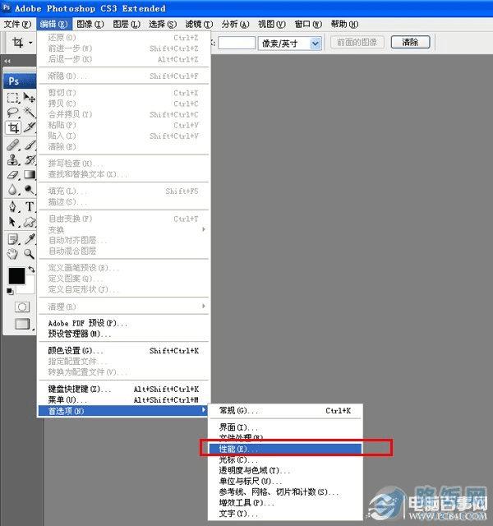Select the Type tool

[30, 206]
